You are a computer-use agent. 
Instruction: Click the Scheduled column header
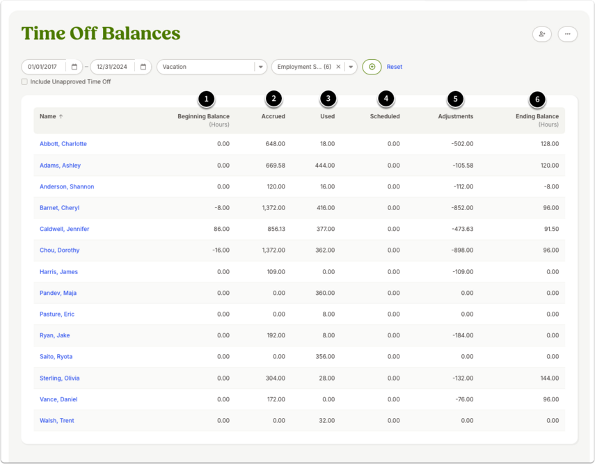[x=385, y=116]
